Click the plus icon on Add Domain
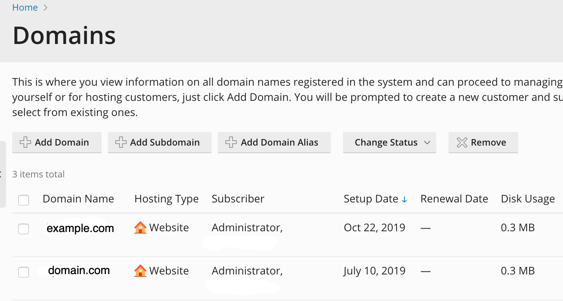Screen dimensions: 563x301 pos(25,142)
